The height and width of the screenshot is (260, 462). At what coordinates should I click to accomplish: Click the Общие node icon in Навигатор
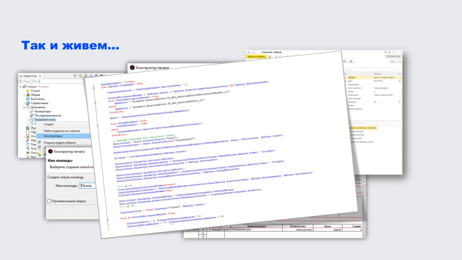28,95
